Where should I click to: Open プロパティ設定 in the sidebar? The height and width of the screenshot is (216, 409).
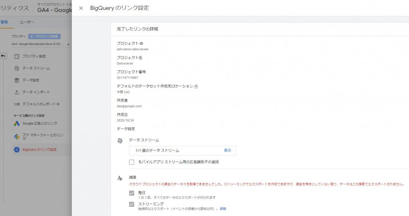34,56
